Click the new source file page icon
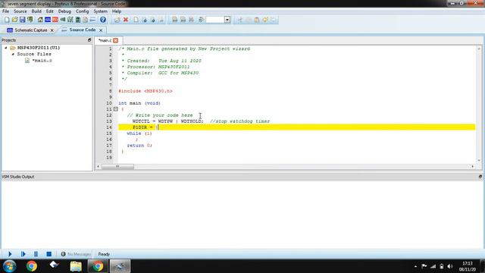 coord(136,20)
